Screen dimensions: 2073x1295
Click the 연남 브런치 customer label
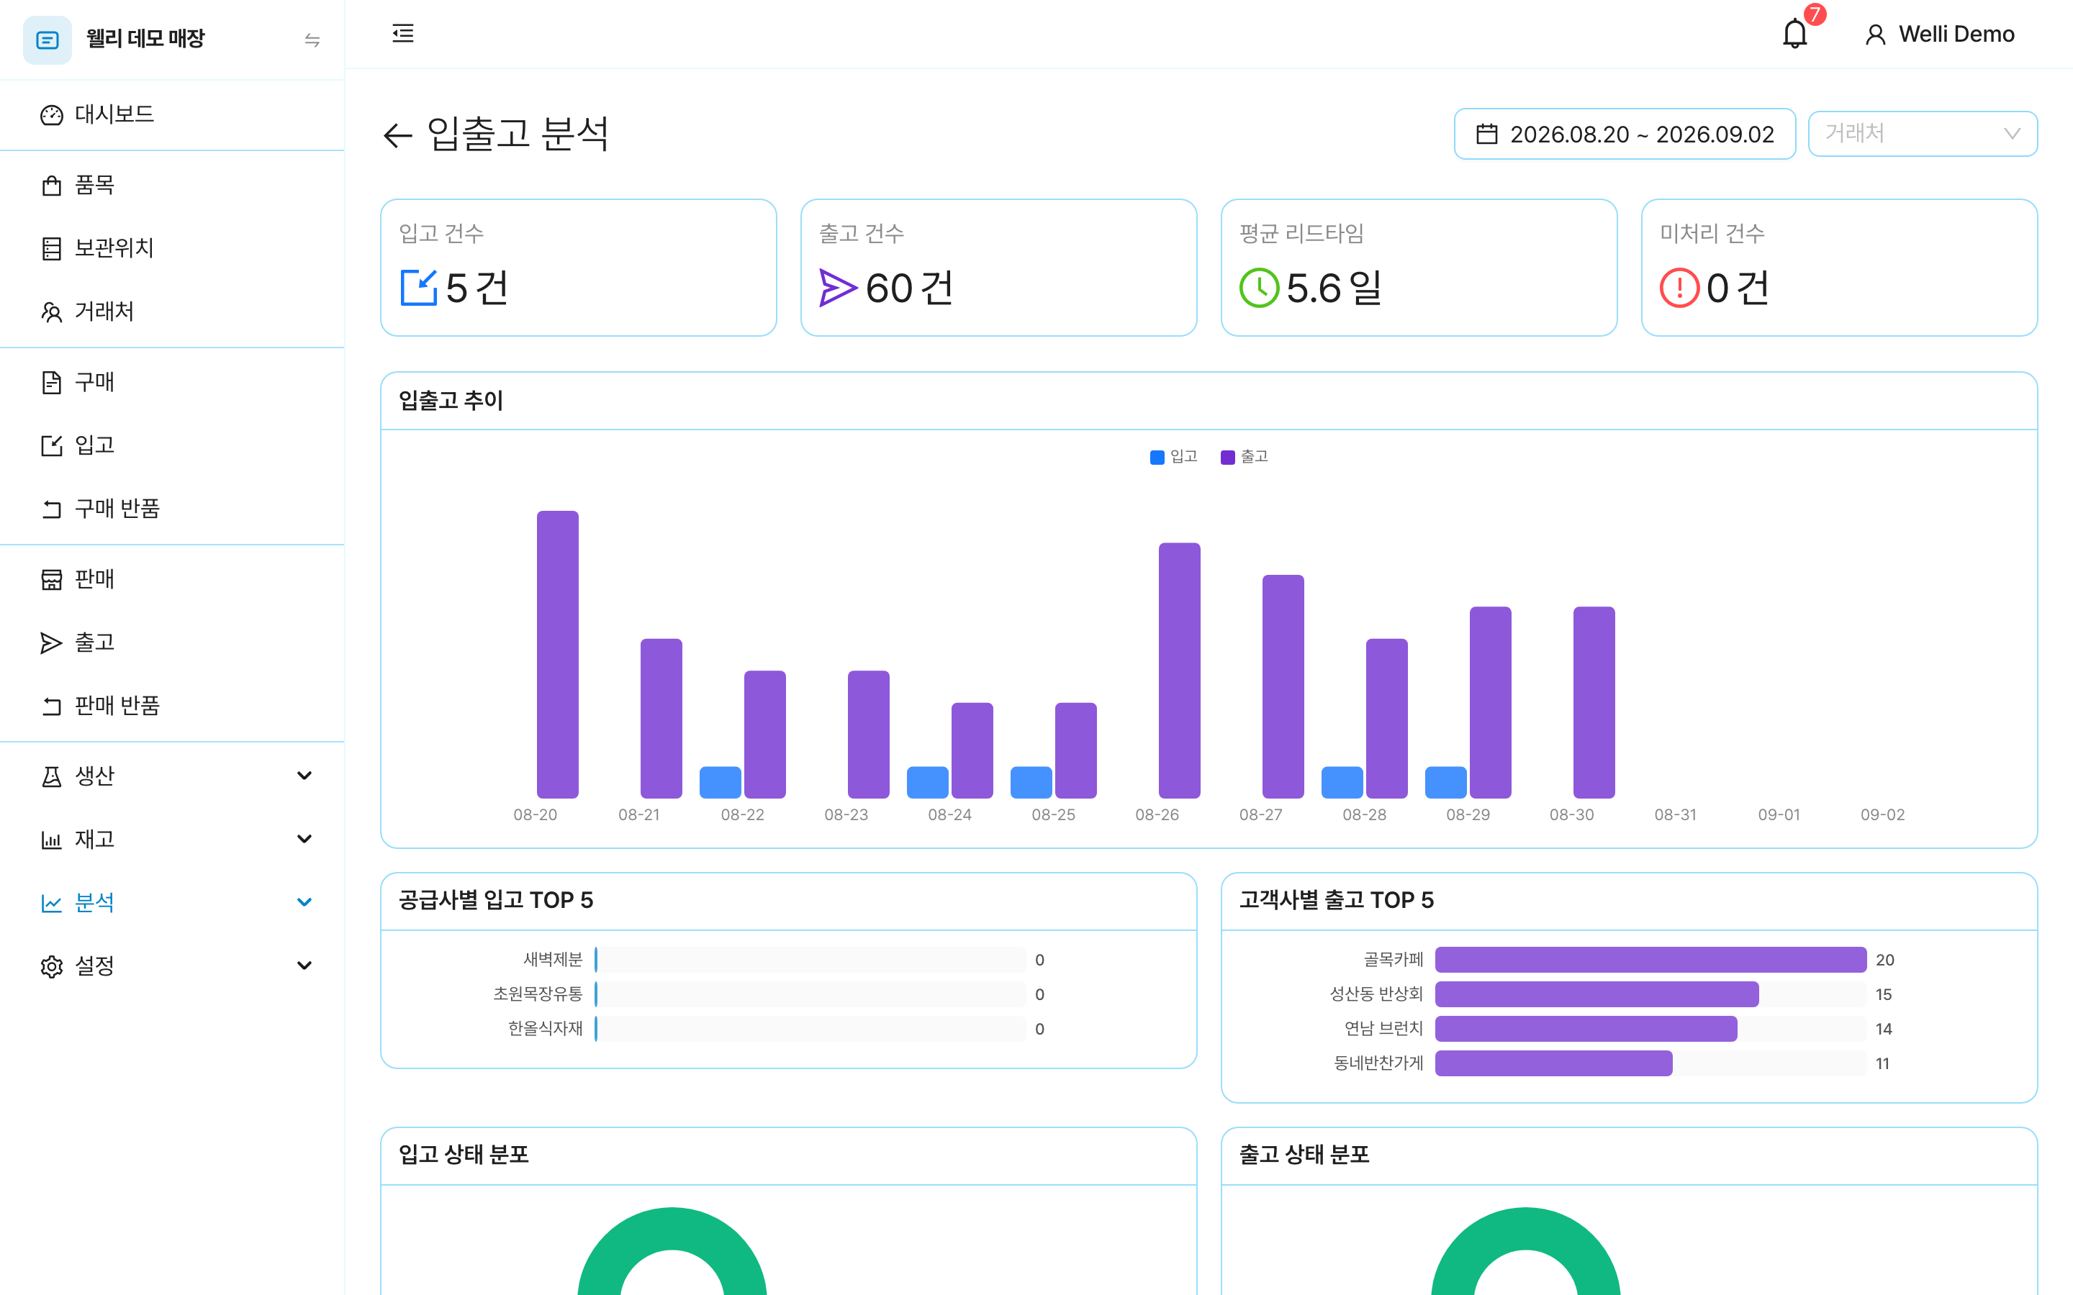(1383, 1029)
